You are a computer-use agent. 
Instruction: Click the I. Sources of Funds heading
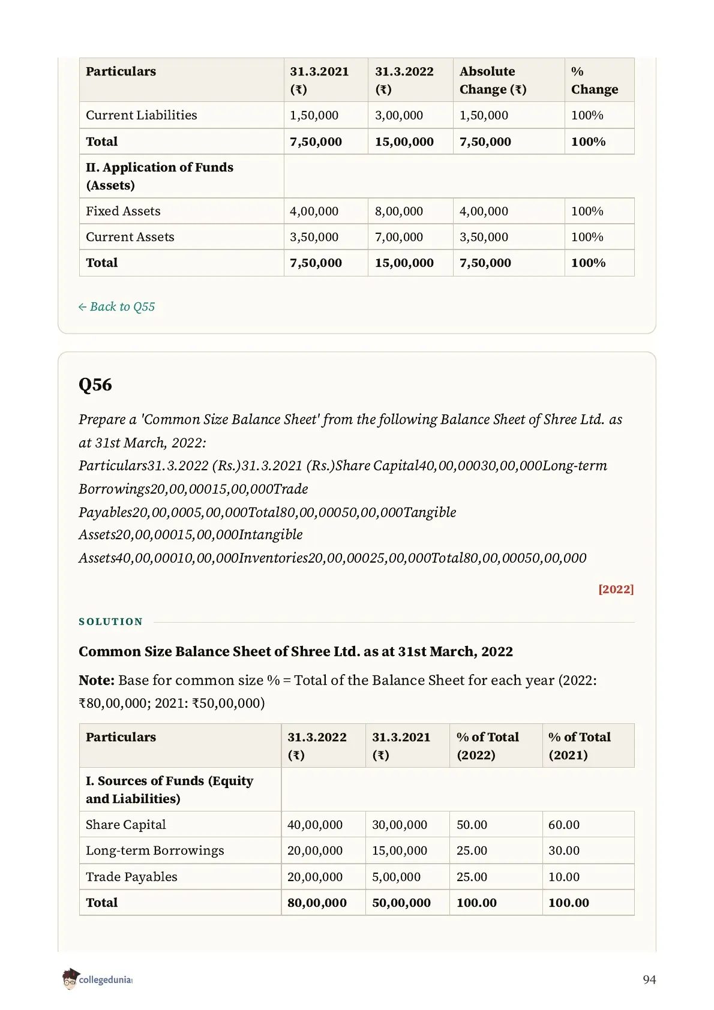click(x=170, y=789)
